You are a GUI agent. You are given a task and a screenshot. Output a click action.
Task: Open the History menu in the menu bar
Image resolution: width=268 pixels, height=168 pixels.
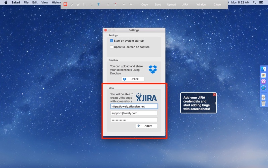click(x=56, y=2)
